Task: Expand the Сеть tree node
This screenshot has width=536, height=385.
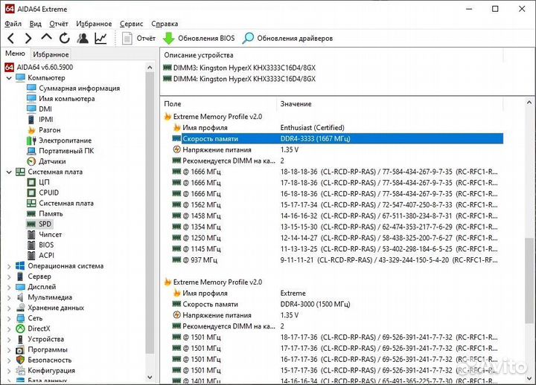Action: pos(9,318)
